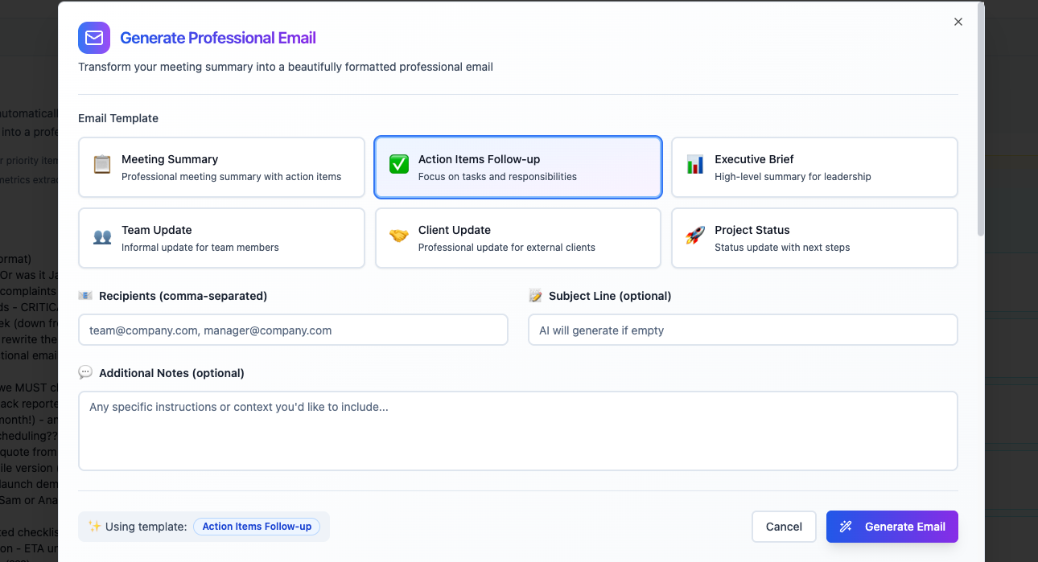The height and width of the screenshot is (562, 1038).
Task: Click the bar chart Executive Brief icon
Action: coord(695,165)
